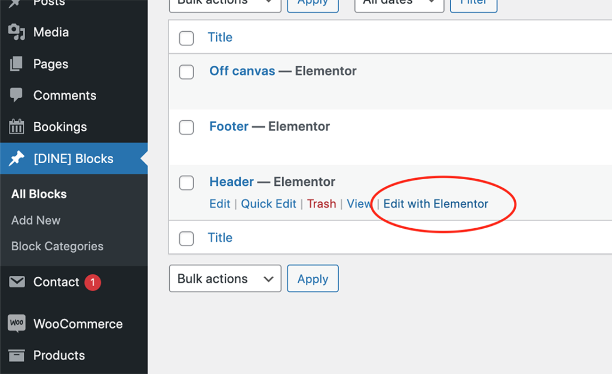The width and height of the screenshot is (612, 374).
Task: Click the red Trash link under Header
Action: (x=321, y=204)
